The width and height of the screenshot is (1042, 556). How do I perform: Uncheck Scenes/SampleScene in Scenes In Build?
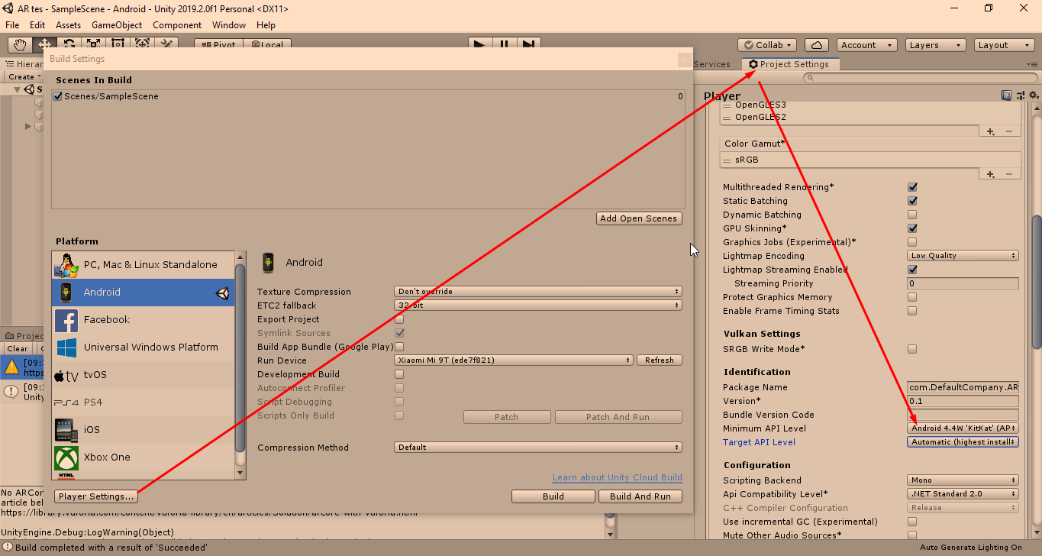point(58,96)
